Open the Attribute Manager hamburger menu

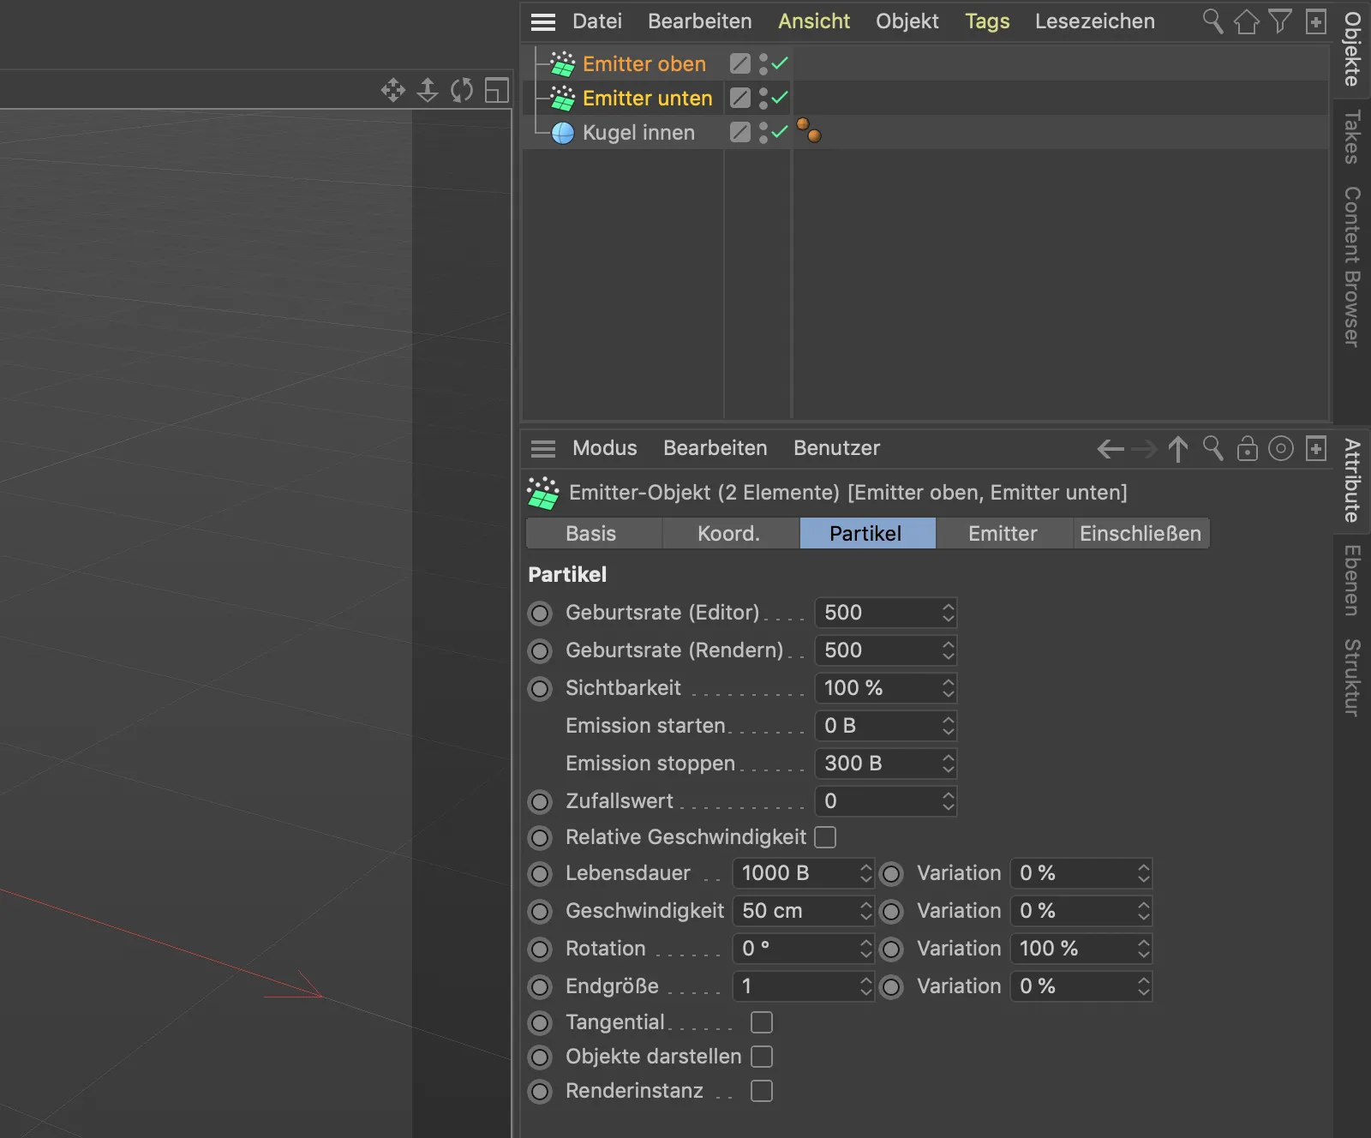click(543, 448)
